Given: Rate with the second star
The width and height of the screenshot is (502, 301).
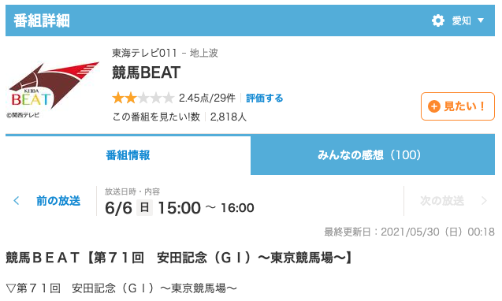Looking at the screenshot, I should tap(130, 98).
